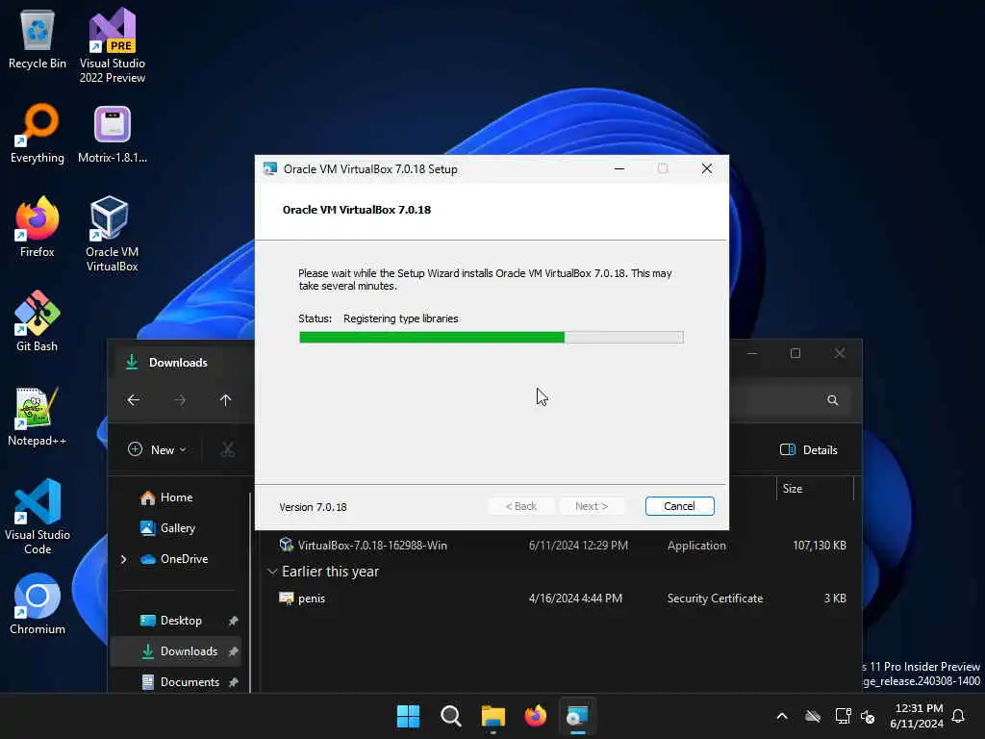This screenshot has height=739, width=985.
Task: Select the Oracle VM VirtualBox desktop icon
Action: coord(112,234)
